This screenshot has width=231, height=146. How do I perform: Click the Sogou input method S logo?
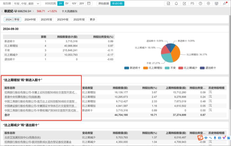200,138
